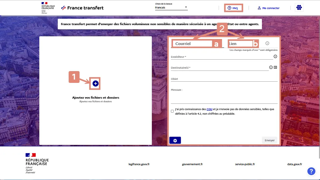This screenshot has width=320, height=180.
Task: Open the service-public.fr footer link
Action: click(245, 164)
